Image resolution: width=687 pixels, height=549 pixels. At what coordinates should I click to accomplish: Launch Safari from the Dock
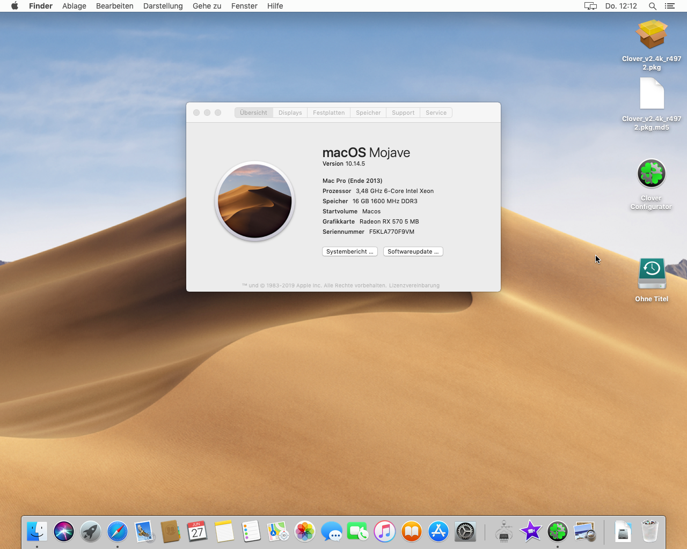118,532
